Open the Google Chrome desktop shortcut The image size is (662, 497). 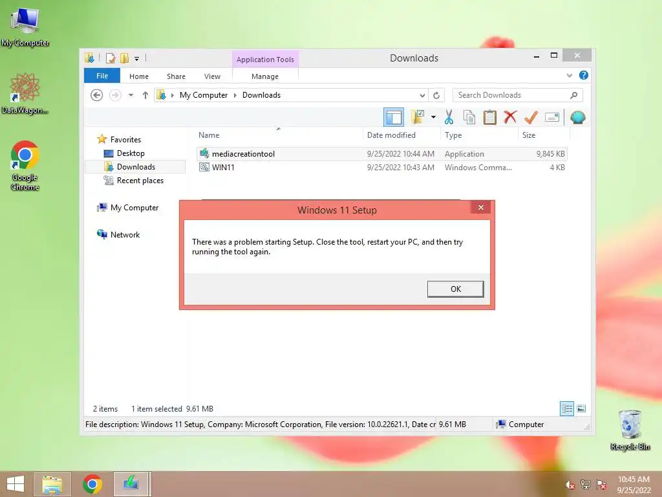click(x=25, y=165)
